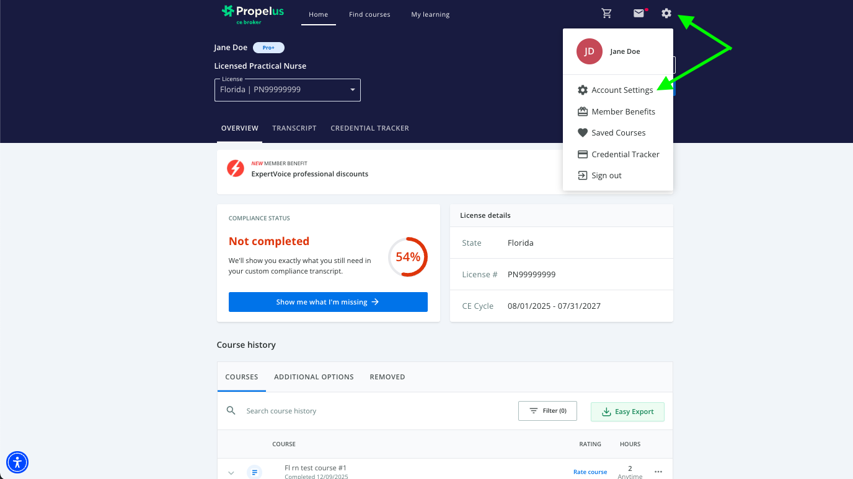Click the ExpertVoice lightning bolt icon
Viewport: 853px width, 479px height.
point(236,168)
